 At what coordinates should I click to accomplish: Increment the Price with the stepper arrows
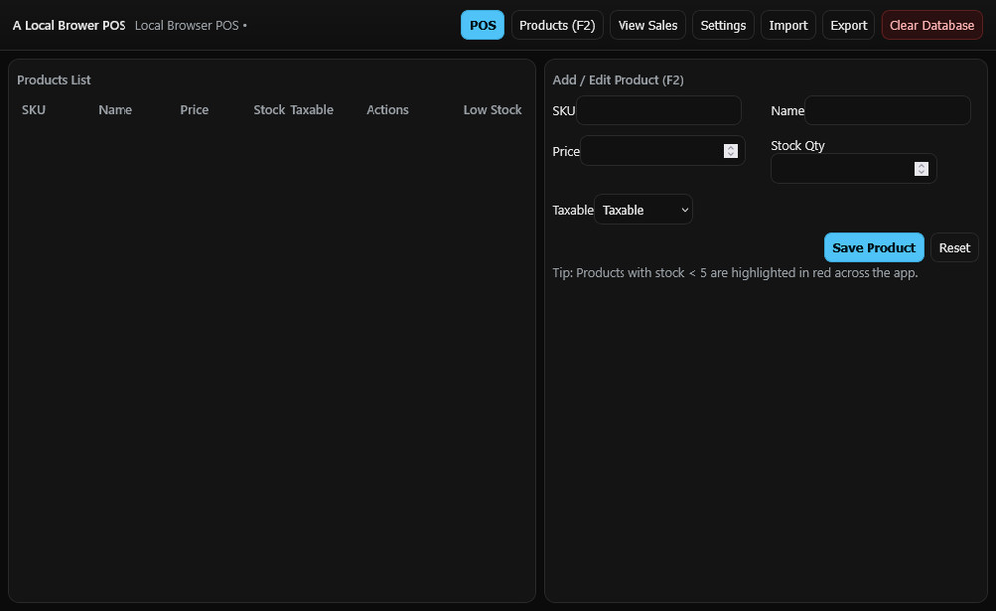730,150
